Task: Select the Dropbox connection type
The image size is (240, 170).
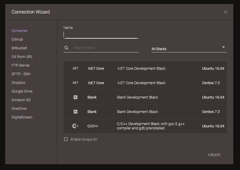Action: 18,82
